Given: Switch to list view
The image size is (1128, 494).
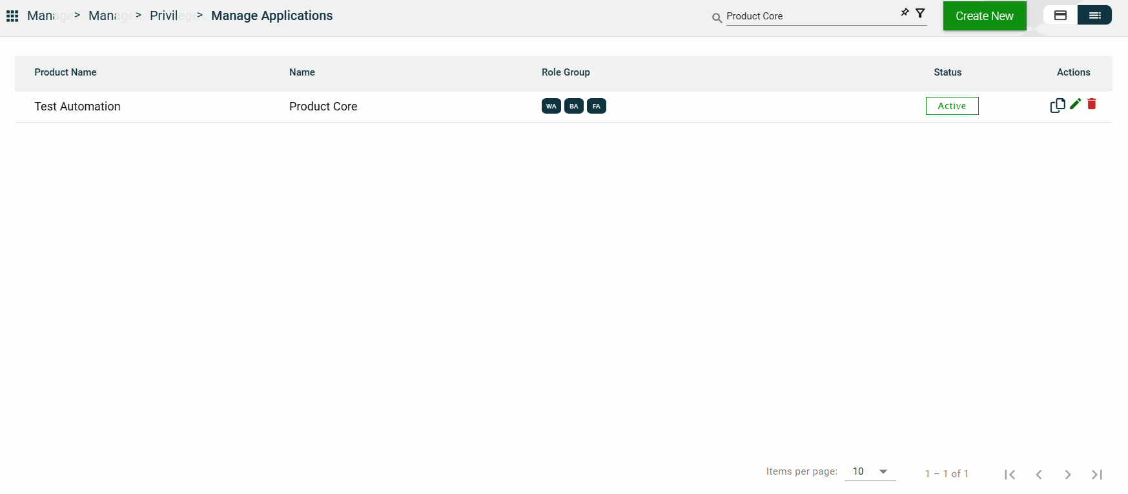Looking at the screenshot, I should [x=1094, y=15].
